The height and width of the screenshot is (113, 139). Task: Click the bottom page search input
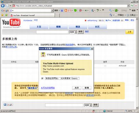click(x=64, y=105)
